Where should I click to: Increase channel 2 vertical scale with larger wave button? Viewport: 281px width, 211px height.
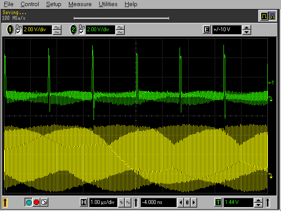point(120,27)
